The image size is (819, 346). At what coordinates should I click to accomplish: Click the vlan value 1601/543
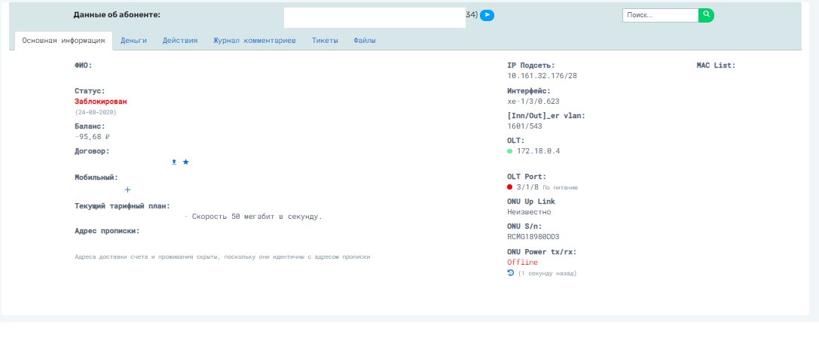(525, 126)
